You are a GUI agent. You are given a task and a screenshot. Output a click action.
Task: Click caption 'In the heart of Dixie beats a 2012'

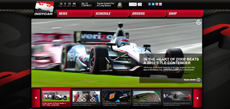tap(54, 104)
